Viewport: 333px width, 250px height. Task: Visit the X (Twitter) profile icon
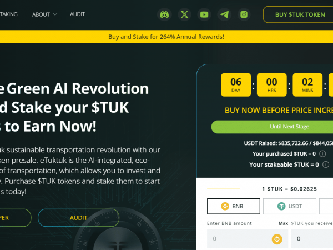tap(184, 14)
